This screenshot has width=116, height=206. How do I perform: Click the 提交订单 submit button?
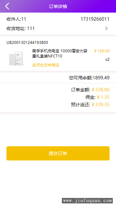coord(58,153)
